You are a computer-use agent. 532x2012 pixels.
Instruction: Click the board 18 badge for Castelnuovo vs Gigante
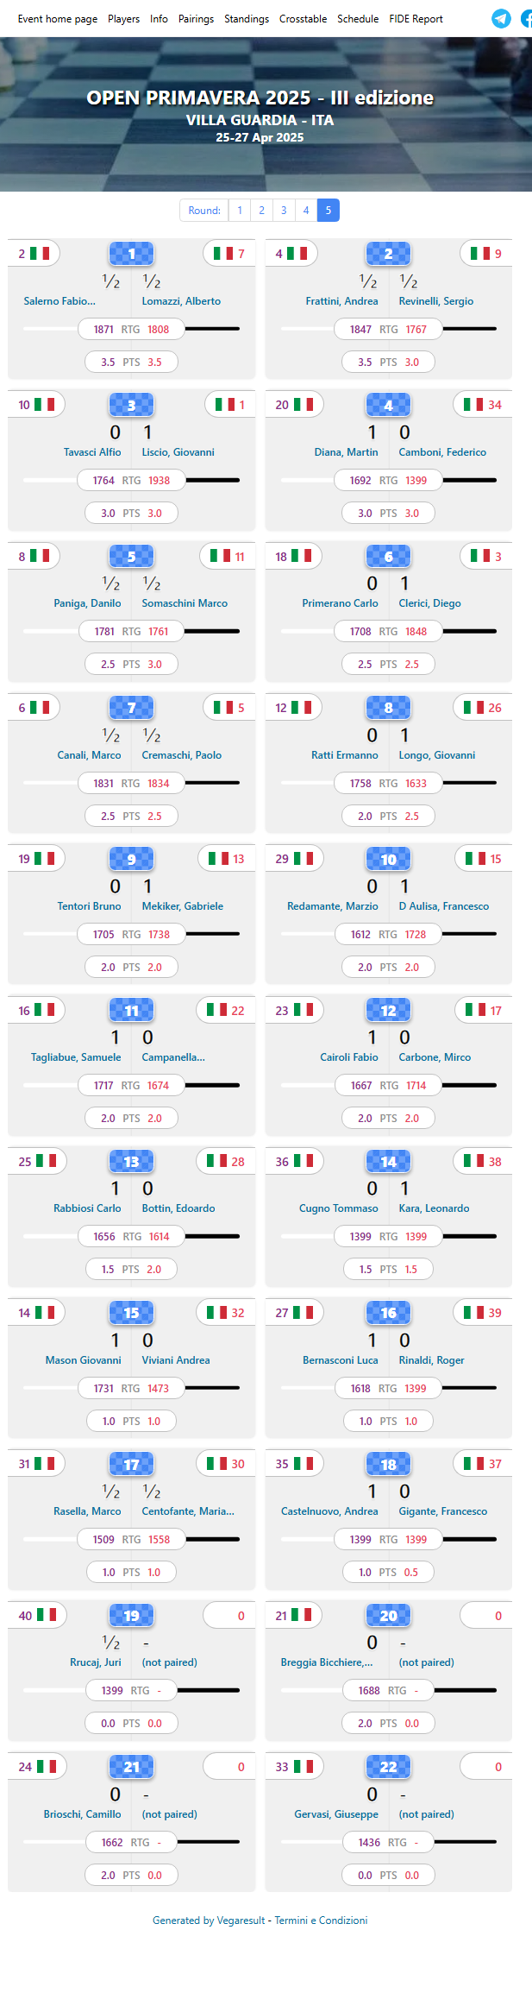coord(388,1464)
